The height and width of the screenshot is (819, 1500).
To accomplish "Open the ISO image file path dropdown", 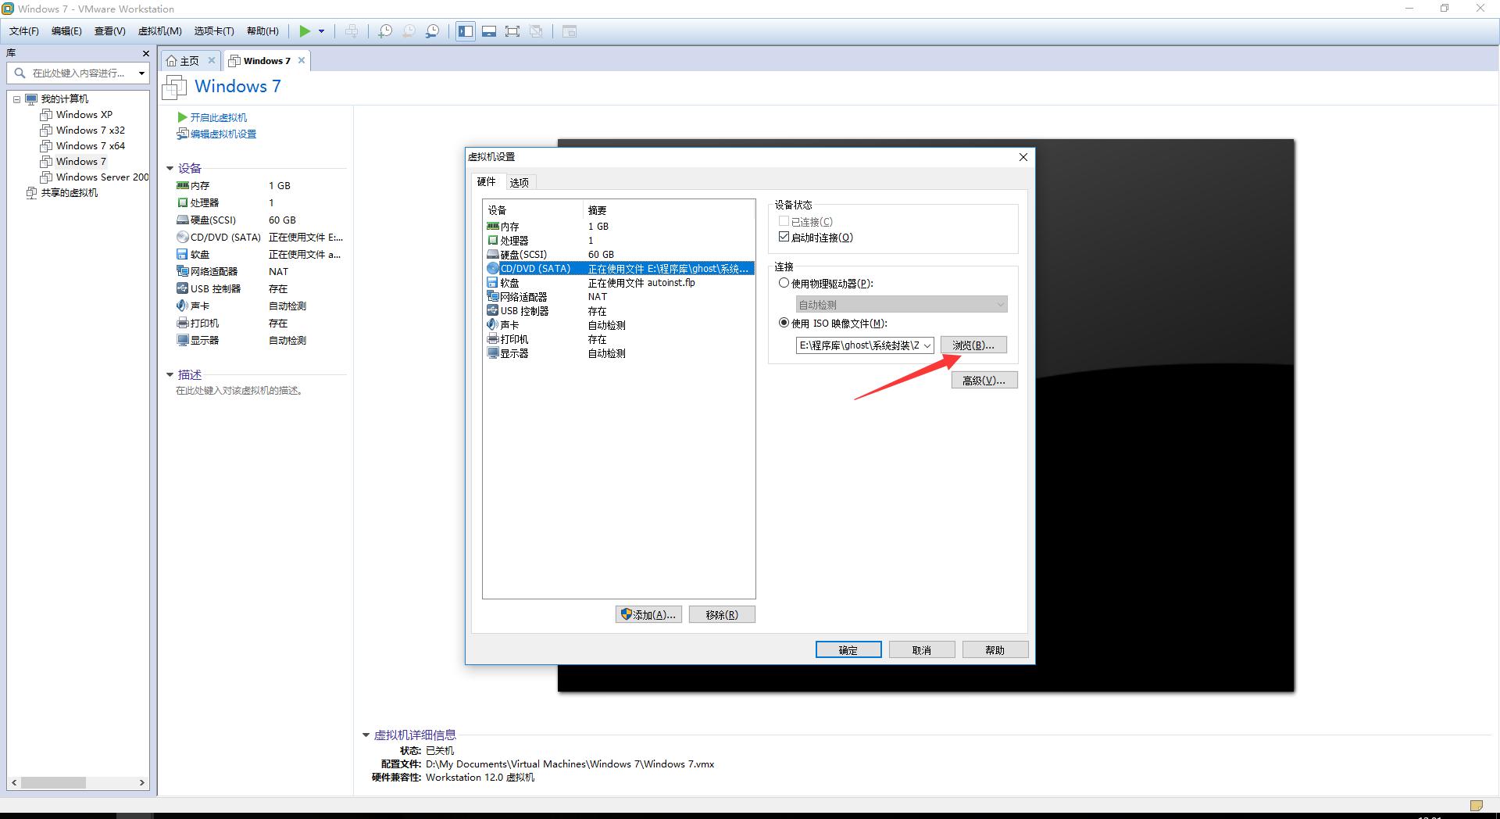I will click(928, 345).
